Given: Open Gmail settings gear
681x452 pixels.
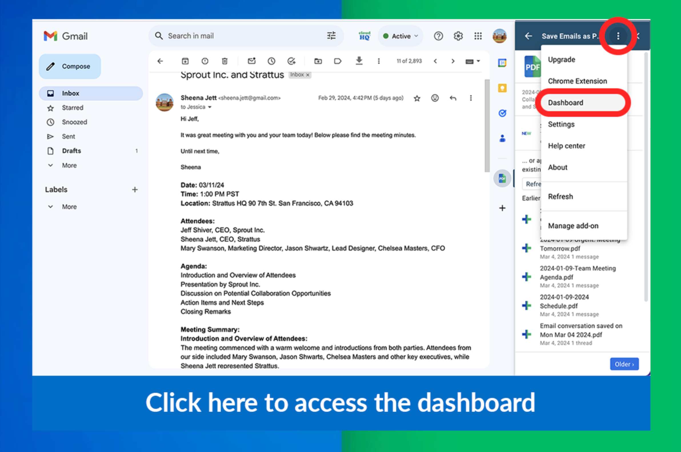Looking at the screenshot, I should (458, 36).
